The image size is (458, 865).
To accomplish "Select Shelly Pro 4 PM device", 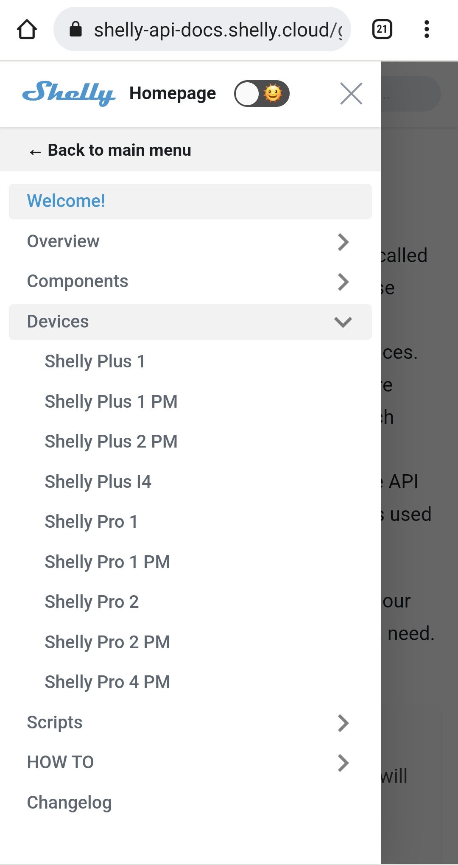I will (x=107, y=682).
